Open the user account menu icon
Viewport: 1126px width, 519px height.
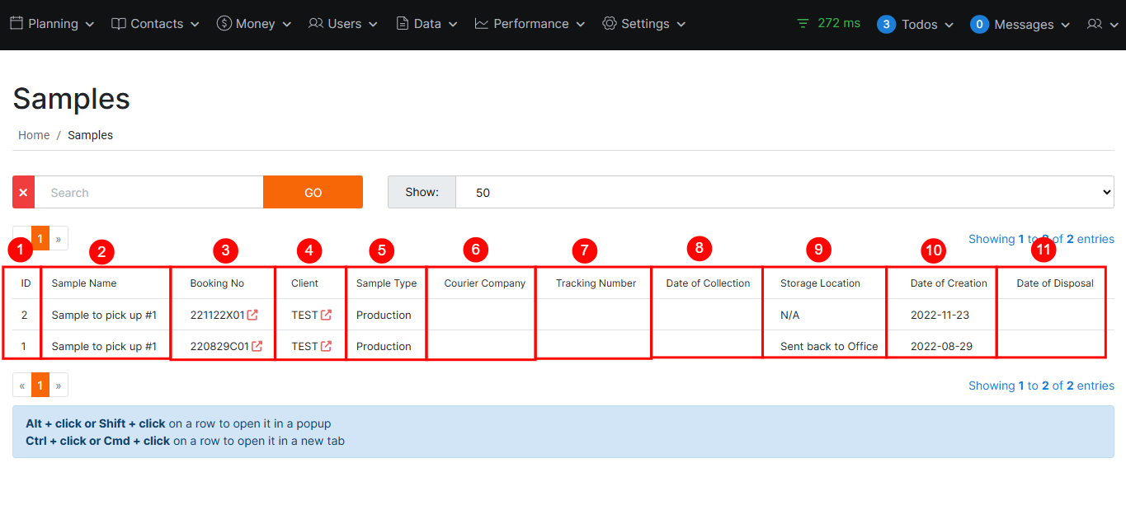[x=1095, y=24]
